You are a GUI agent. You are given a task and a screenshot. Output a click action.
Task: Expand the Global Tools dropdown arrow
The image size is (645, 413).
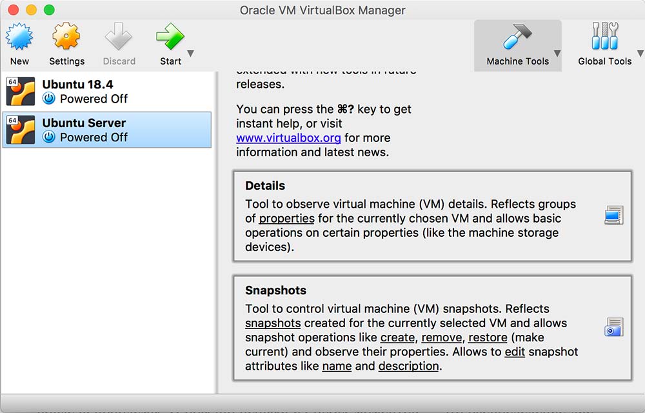pos(639,54)
